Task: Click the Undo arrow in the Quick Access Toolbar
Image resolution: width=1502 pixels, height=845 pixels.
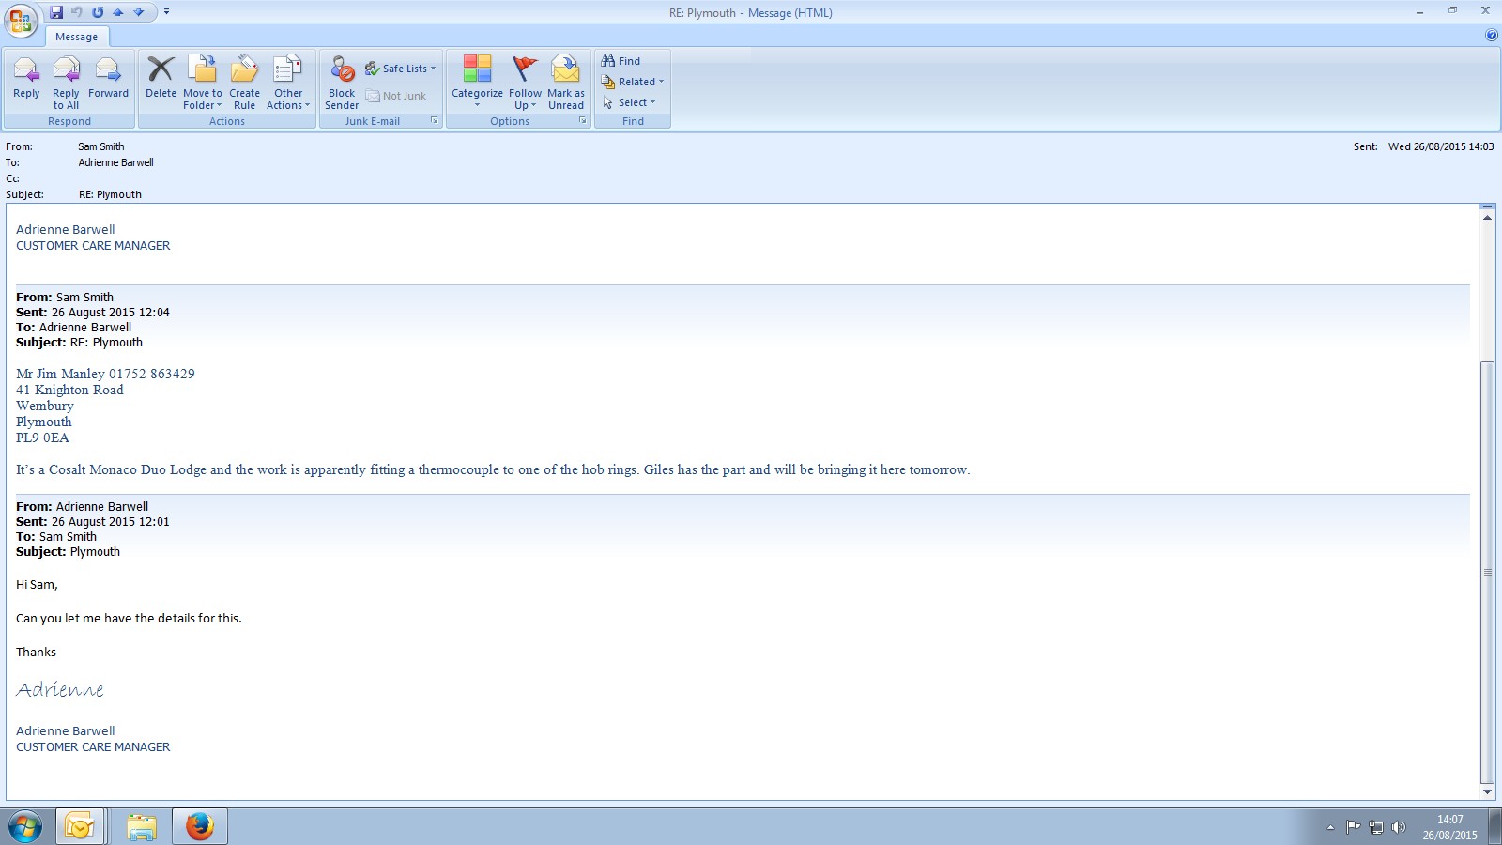Action: 77,12
